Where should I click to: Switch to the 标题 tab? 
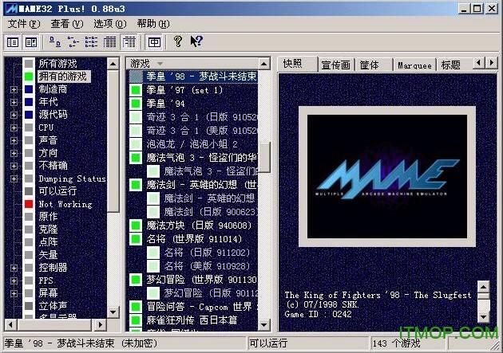click(451, 65)
